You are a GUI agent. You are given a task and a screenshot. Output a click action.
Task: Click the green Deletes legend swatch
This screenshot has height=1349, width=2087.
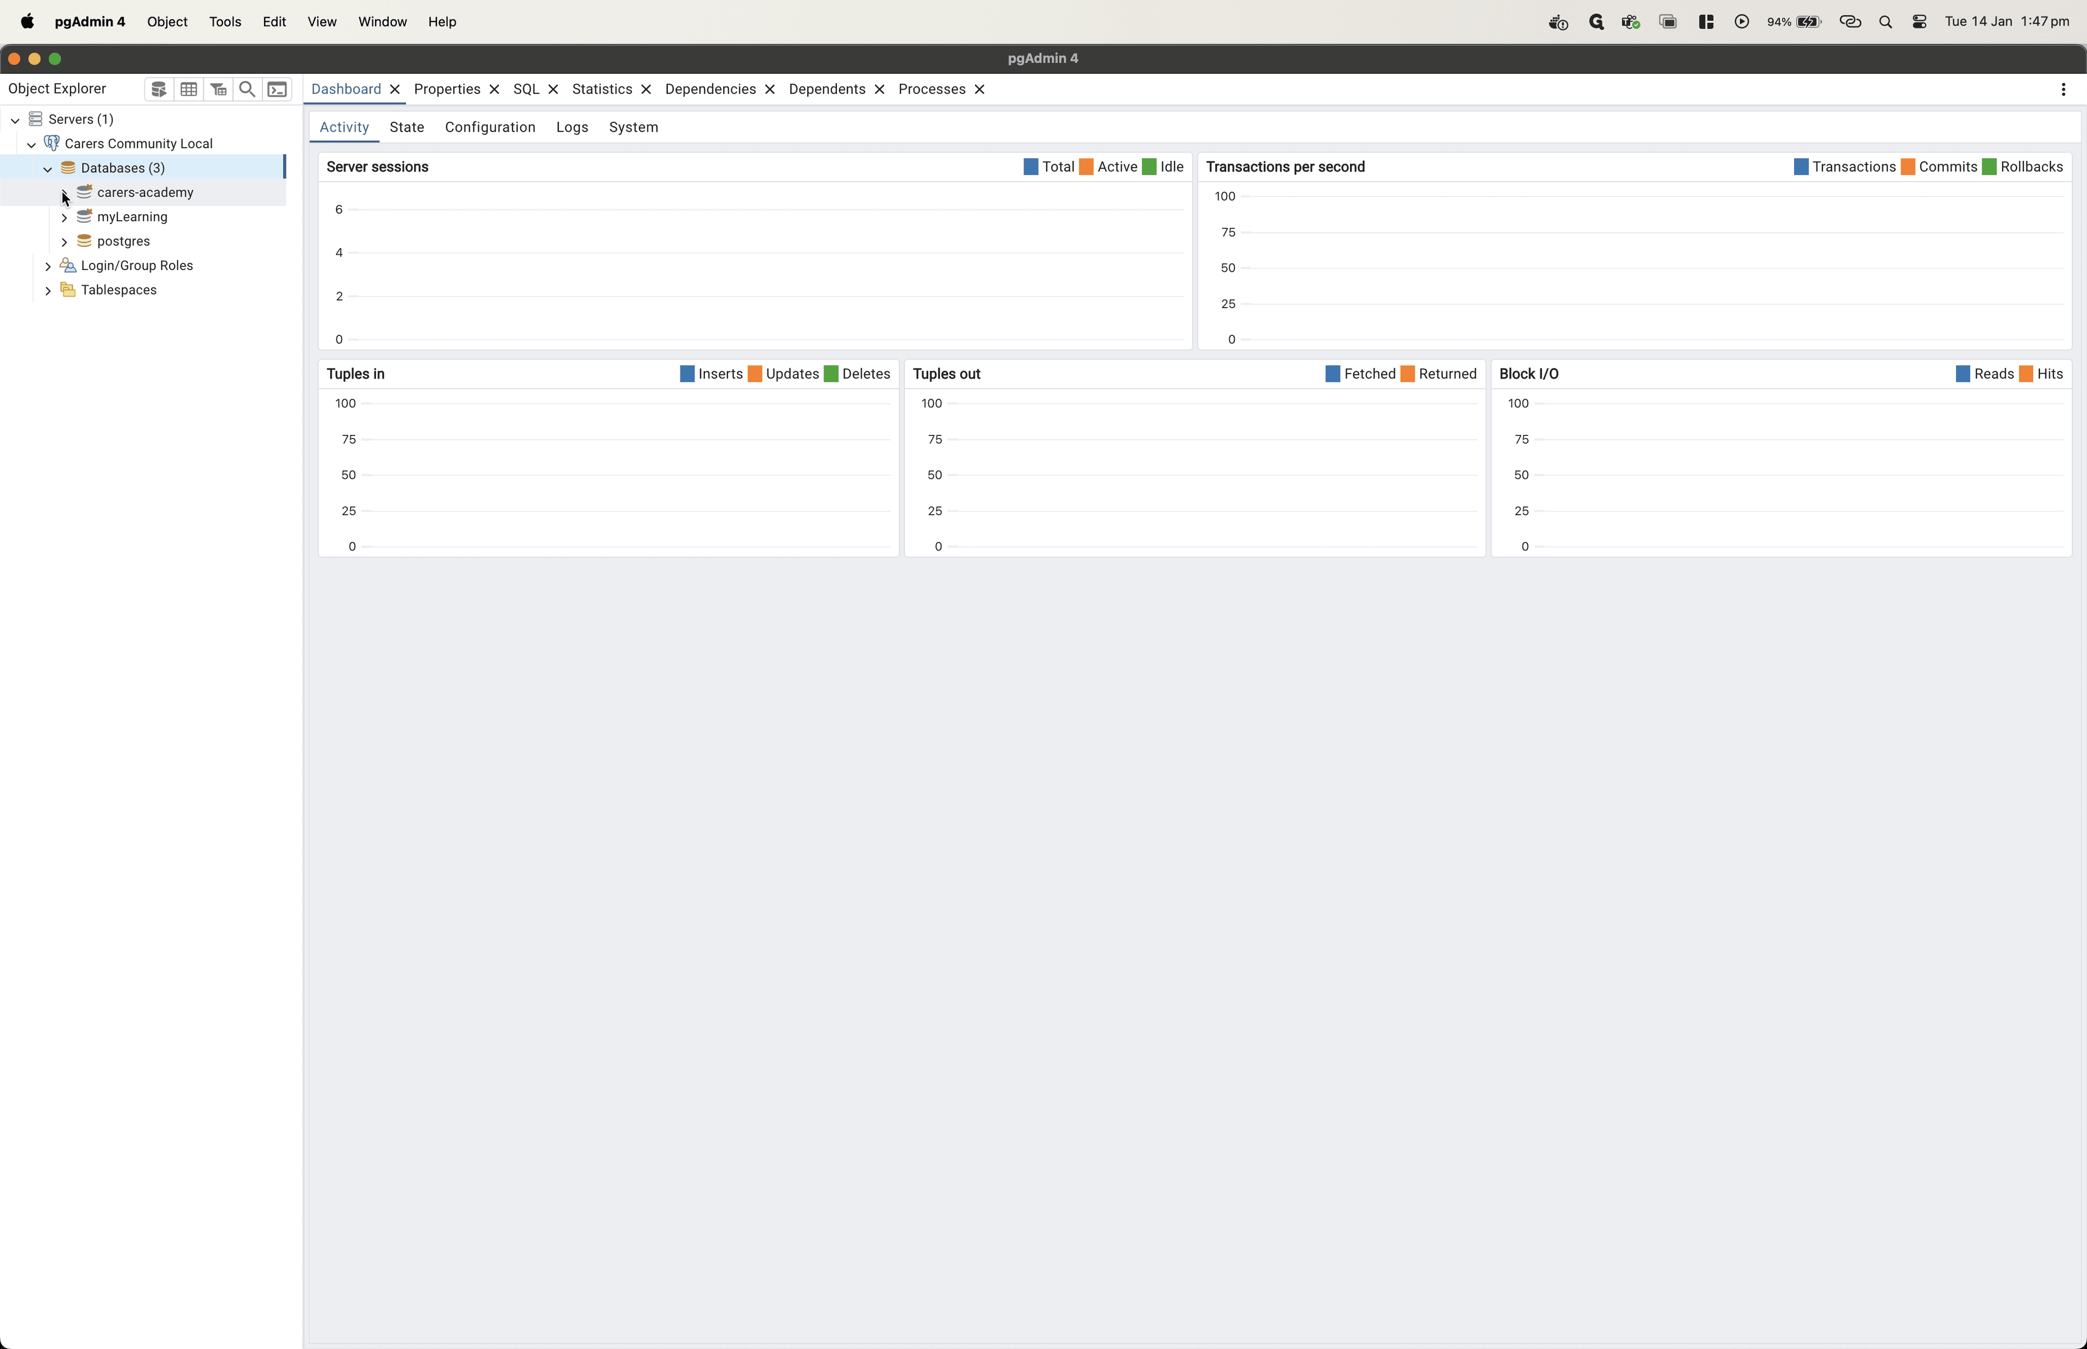click(x=831, y=374)
